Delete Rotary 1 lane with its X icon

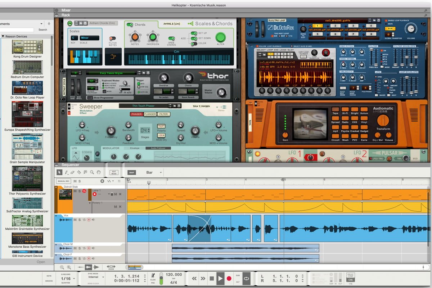click(120, 207)
